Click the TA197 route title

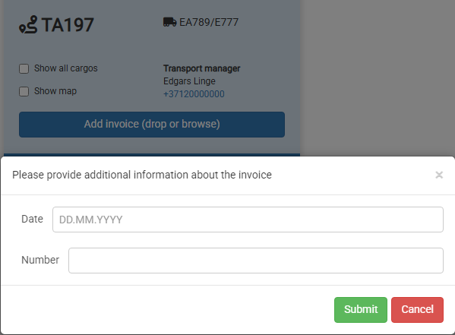tap(68, 25)
